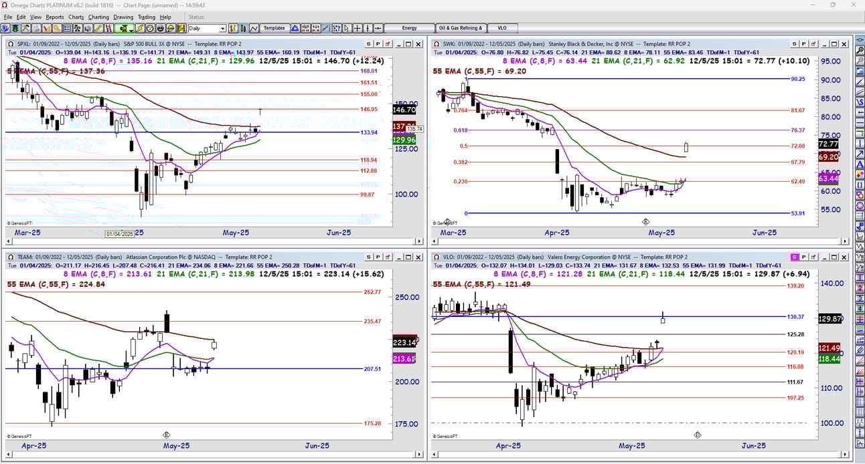Click the third link icon on SPXL chart
Screen dimensions: 865x464
pyautogui.click(x=389, y=43)
